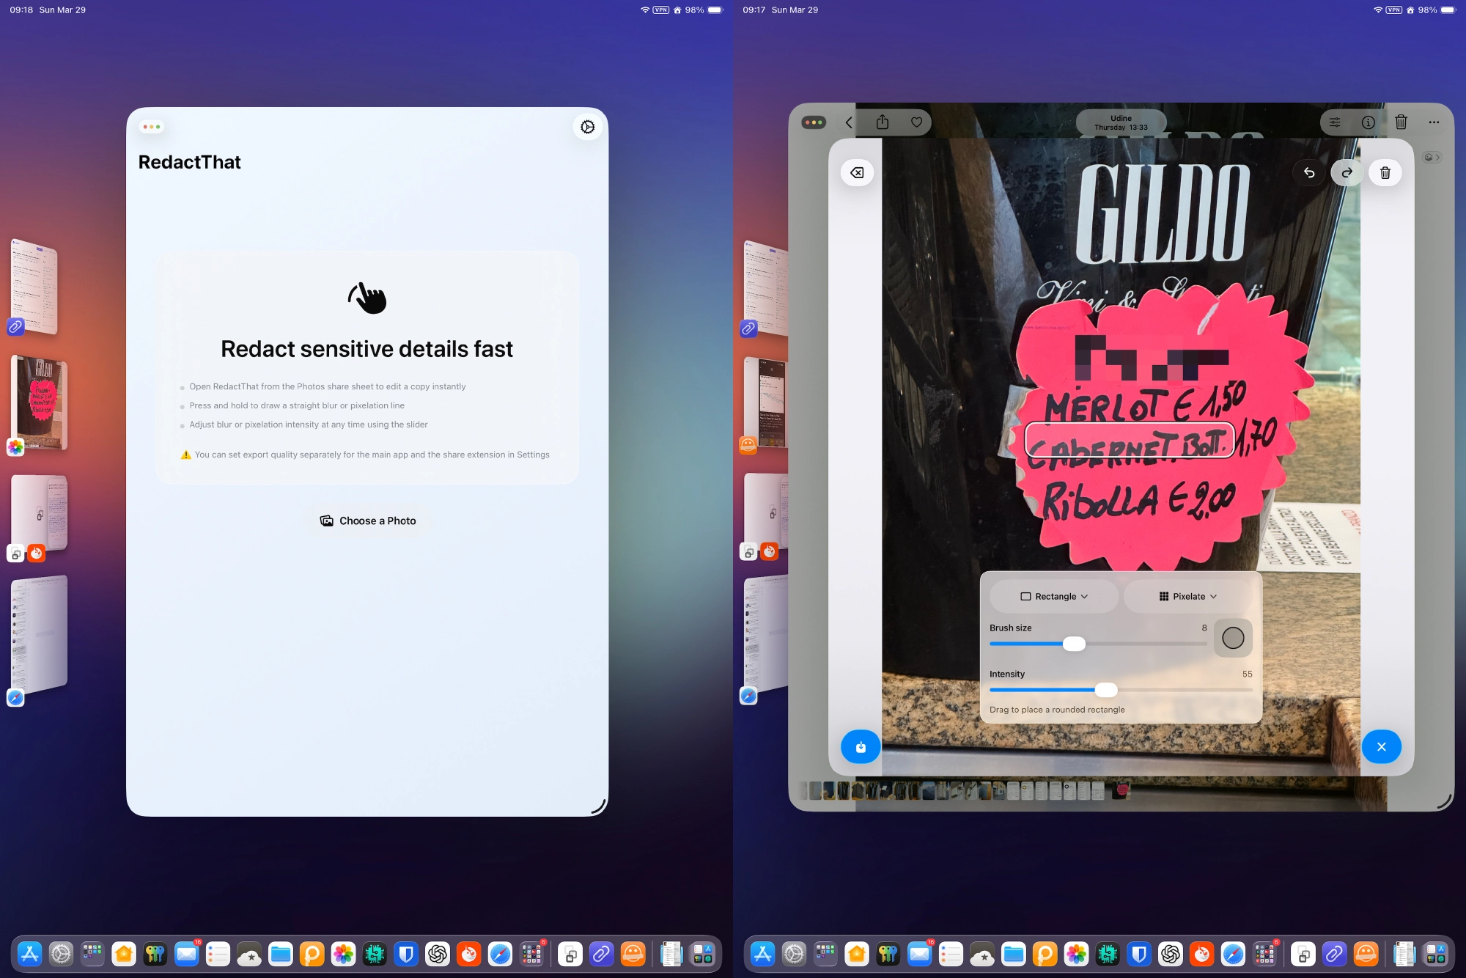Open window controls of Photos window
1466x978 pixels.
(x=814, y=122)
